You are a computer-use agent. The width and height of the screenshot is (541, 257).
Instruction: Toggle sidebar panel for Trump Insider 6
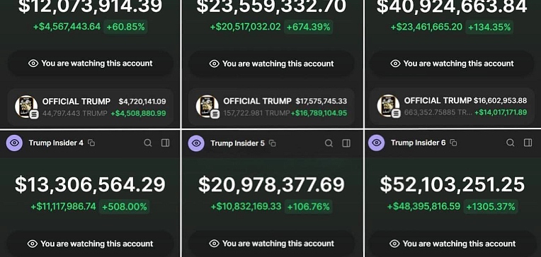coord(528,143)
